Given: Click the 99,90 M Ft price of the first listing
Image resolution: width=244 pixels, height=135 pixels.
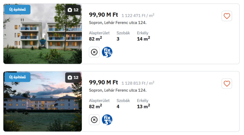Looking at the screenshot, I should click(104, 15).
